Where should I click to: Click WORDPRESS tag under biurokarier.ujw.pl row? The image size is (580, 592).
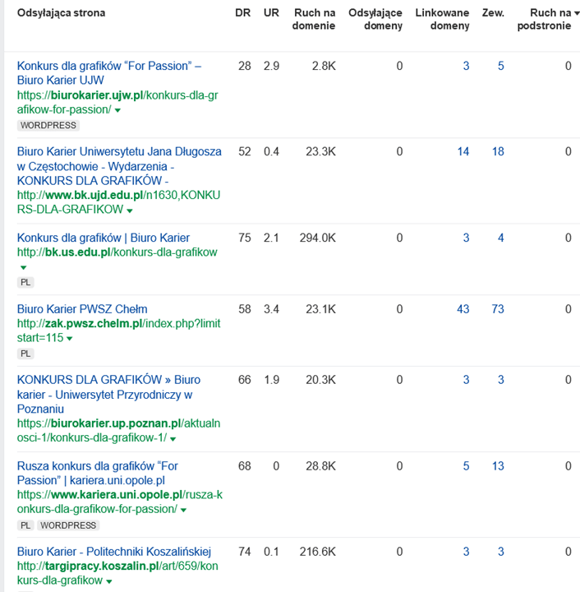point(48,126)
